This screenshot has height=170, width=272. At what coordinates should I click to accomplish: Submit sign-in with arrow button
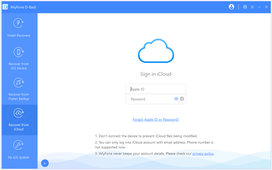[x=182, y=99]
